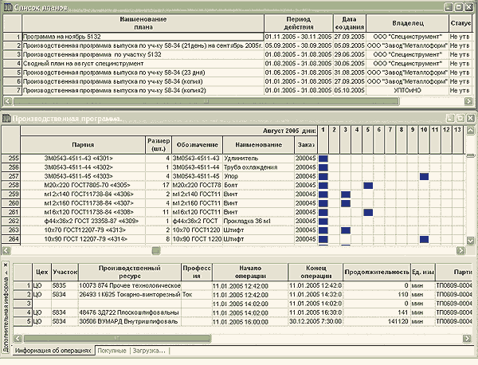Select the Информация об операциях tab

[53, 351]
